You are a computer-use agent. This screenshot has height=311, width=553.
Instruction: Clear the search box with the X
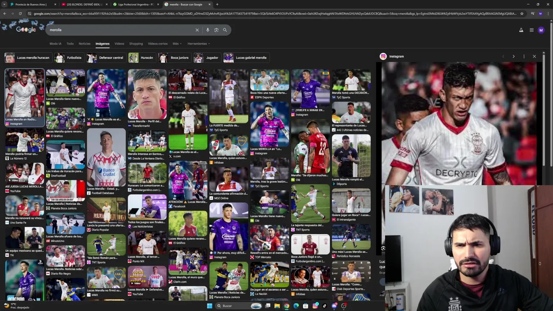point(197,30)
